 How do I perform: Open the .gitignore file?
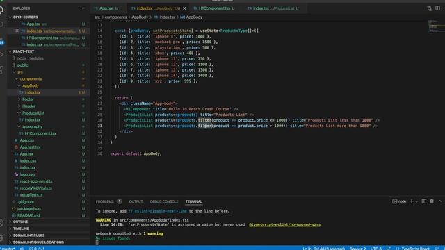(48, 202)
